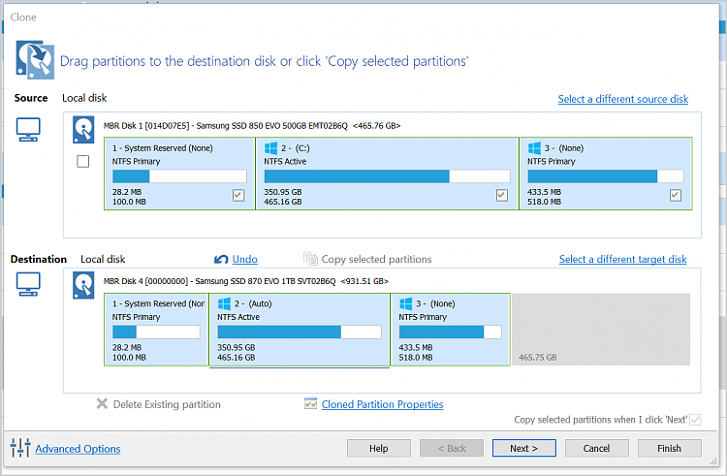Click the 465.75 GB unallocated space block
The width and height of the screenshot is (727, 476).
pos(601,330)
